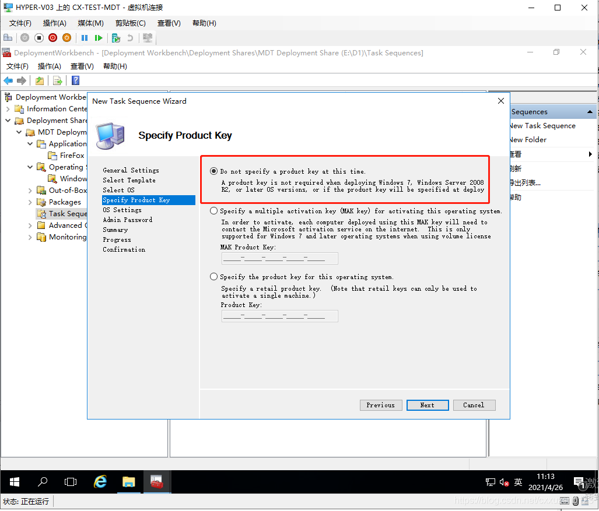Collapse MDT Deployment Share node
The image size is (599, 511).
[x=19, y=132]
